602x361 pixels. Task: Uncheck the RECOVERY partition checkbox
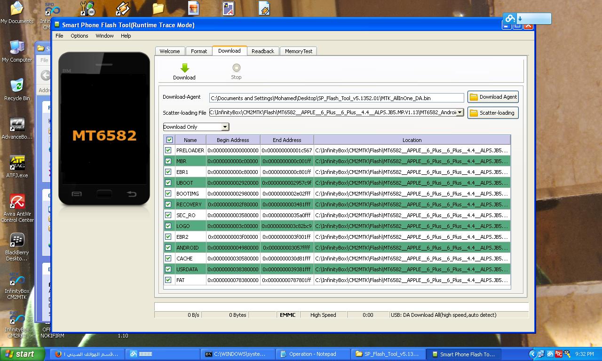(168, 204)
